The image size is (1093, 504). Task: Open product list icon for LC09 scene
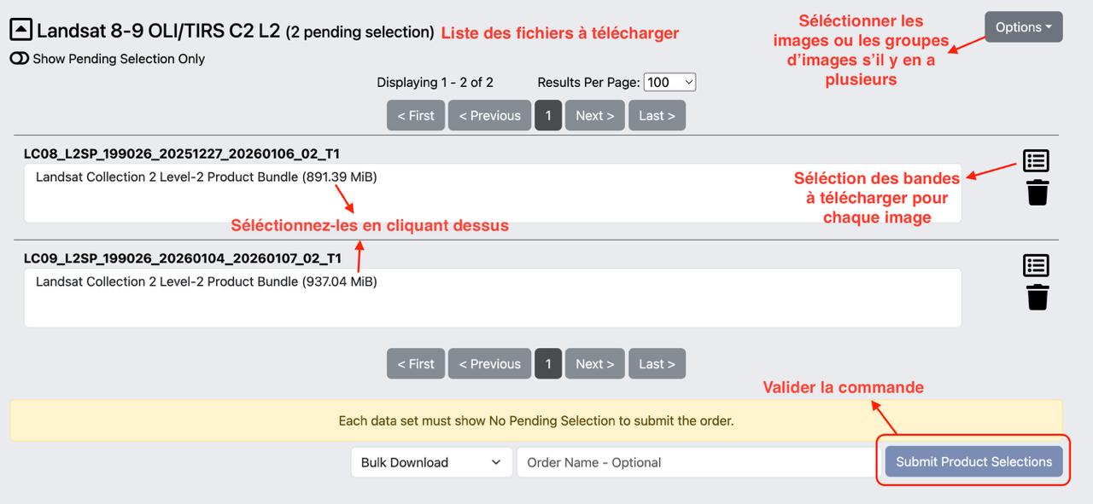click(1036, 265)
